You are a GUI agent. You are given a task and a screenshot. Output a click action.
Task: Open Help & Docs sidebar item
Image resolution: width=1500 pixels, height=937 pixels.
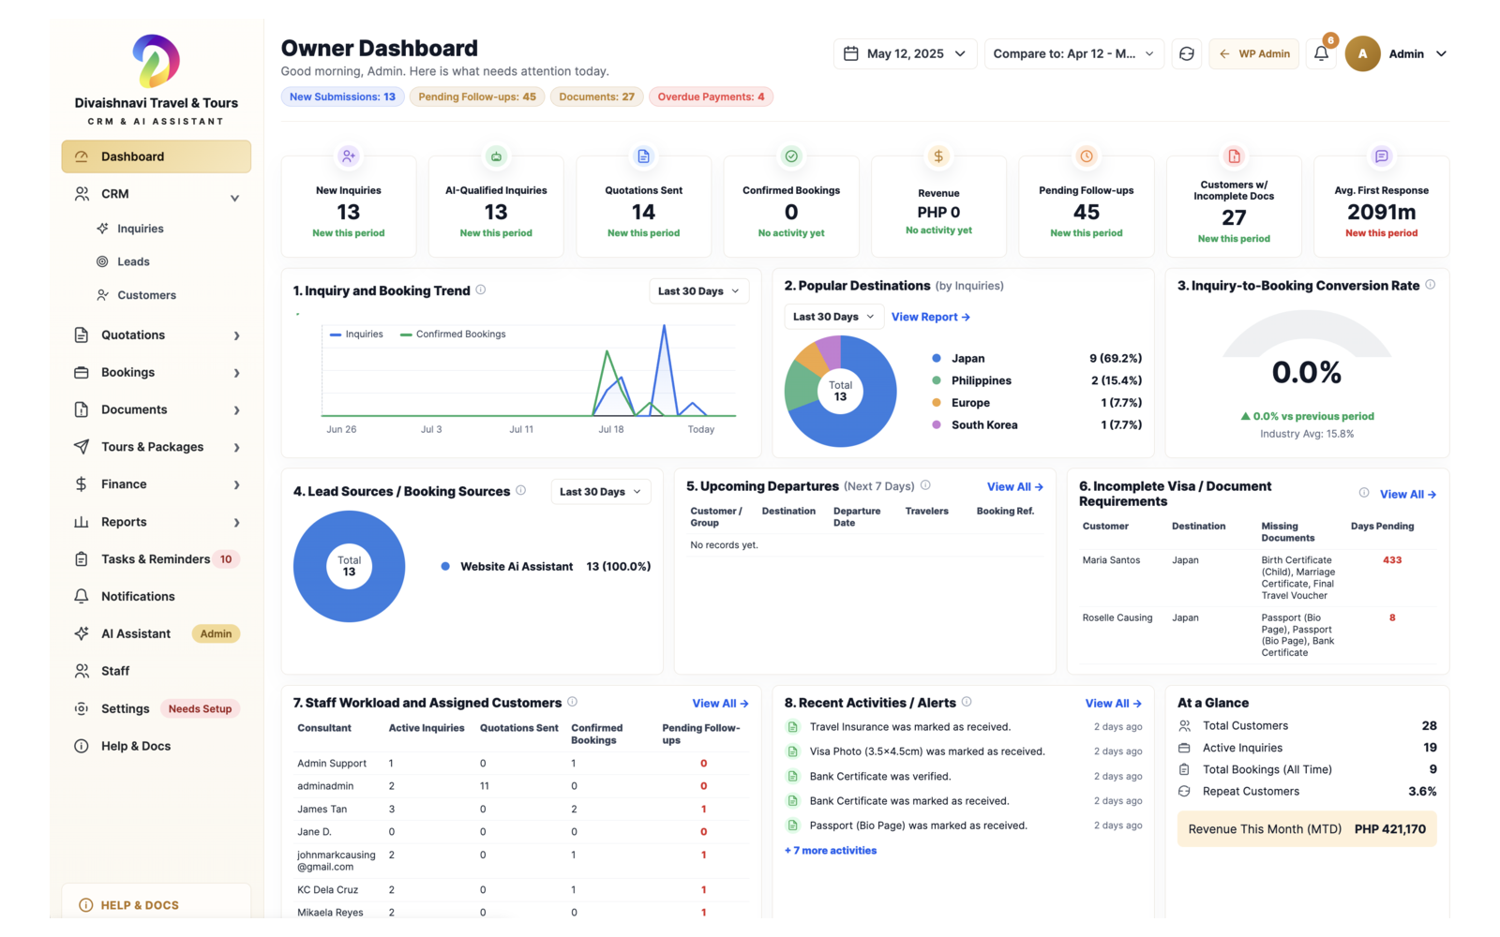tap(157, 747)
